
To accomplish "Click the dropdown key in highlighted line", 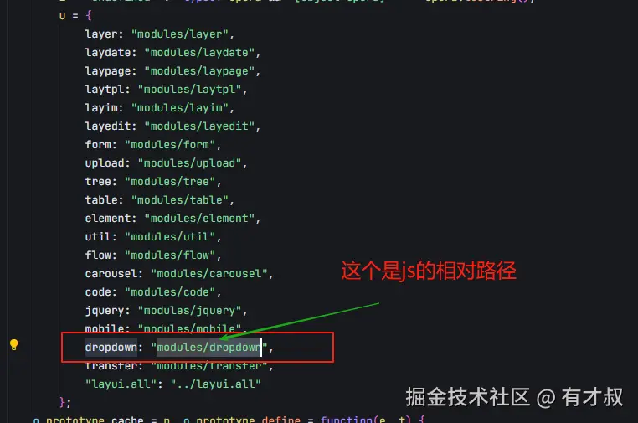I will (x=111, y=348).
